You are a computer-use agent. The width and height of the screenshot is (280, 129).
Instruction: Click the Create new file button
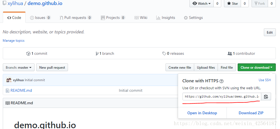[180, 67]
